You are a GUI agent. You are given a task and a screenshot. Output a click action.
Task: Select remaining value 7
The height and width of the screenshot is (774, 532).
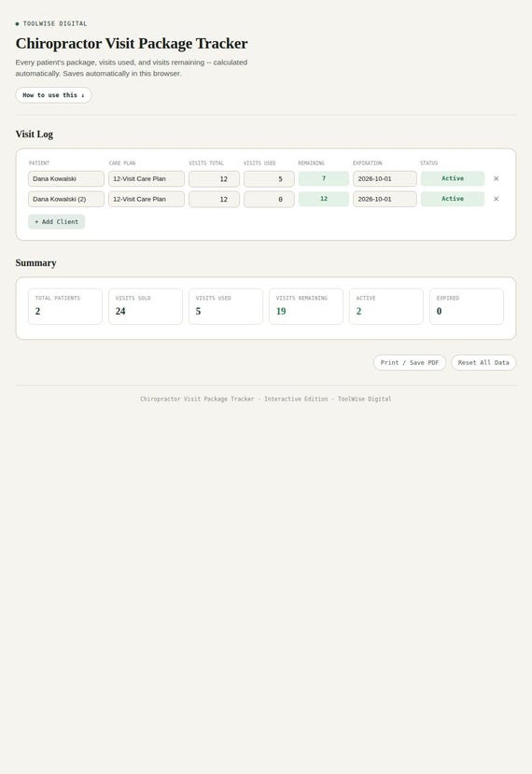(324, 178)
